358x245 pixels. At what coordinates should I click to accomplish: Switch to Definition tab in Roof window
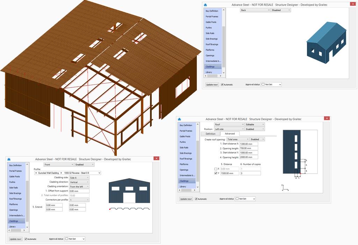[x=210, y=134]
